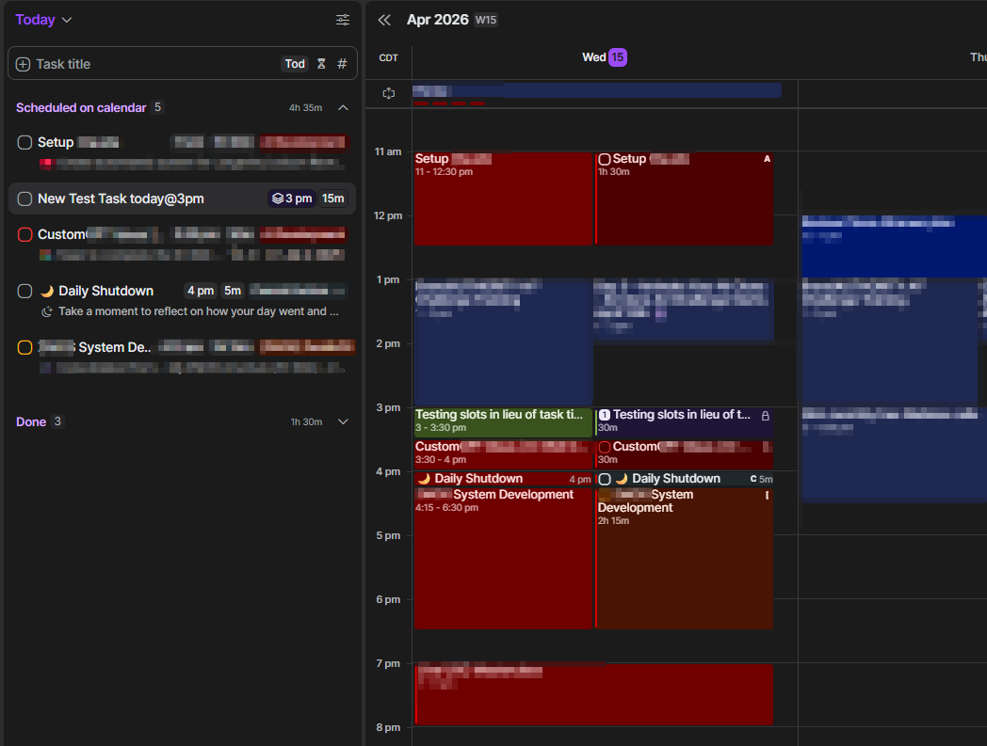The width and height of the screenshot is (987, 746).
Task: Click the Done section heading
Action: pos(31,421)
